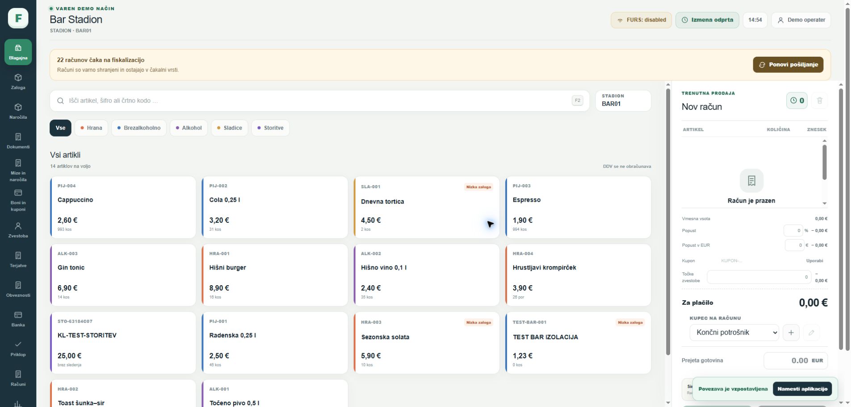
Task: Filter items by Brezalkoholno
Action: pos(139,128)
